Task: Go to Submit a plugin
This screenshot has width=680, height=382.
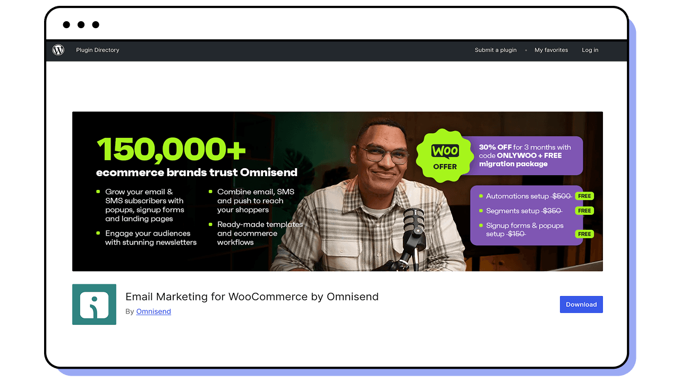Action: point(496,50)
